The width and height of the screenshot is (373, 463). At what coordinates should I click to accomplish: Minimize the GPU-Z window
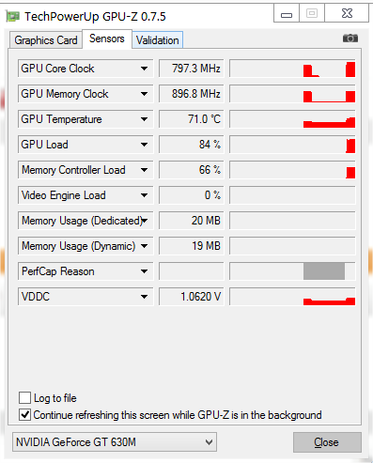click(x=287, y=14)
